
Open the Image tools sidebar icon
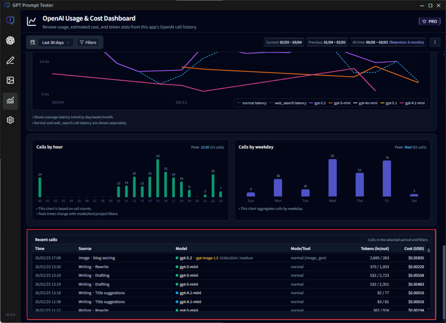pyautogui.click(x=10, y=80)
